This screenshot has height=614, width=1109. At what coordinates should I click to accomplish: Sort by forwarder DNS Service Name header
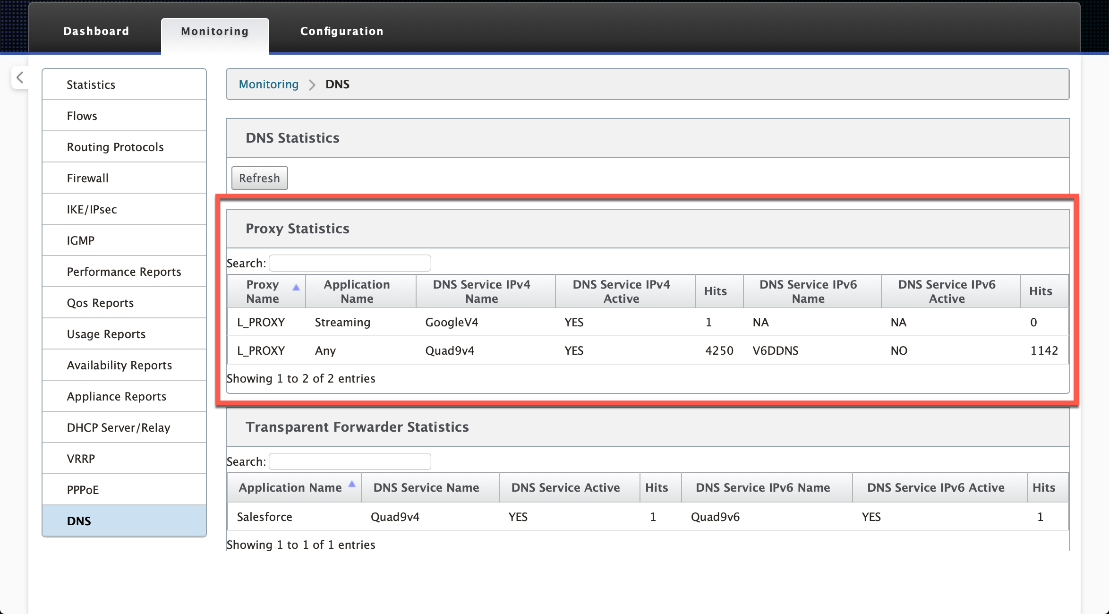click(x=430, y=487)
